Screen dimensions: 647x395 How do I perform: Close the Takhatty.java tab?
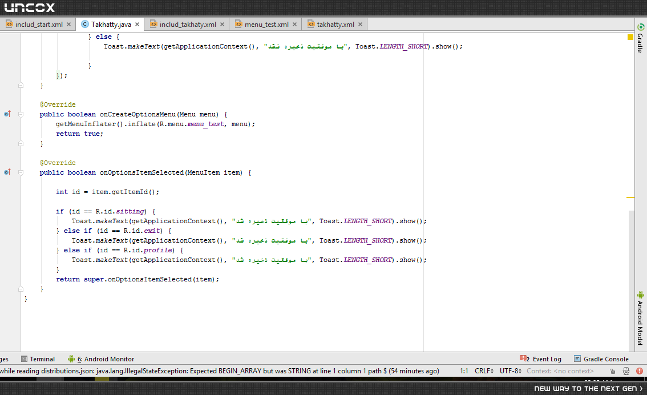point(137,25)
